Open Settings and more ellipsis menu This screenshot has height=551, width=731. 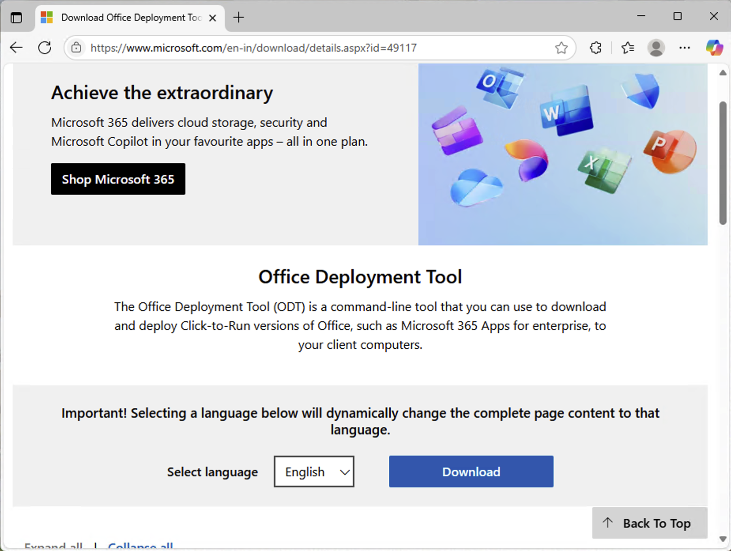pos(684,48)
